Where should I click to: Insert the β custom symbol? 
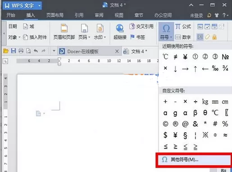(195, 113)
